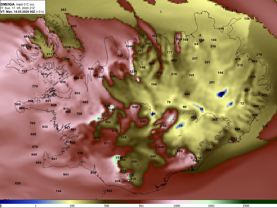Click the '1000' label on the color scale

click(x=177, y=206)
